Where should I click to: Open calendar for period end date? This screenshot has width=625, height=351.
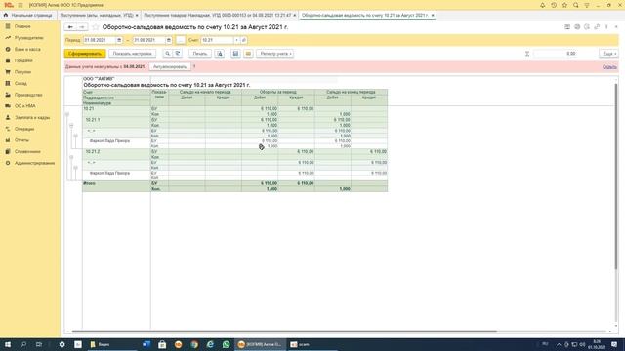point(169,40)
